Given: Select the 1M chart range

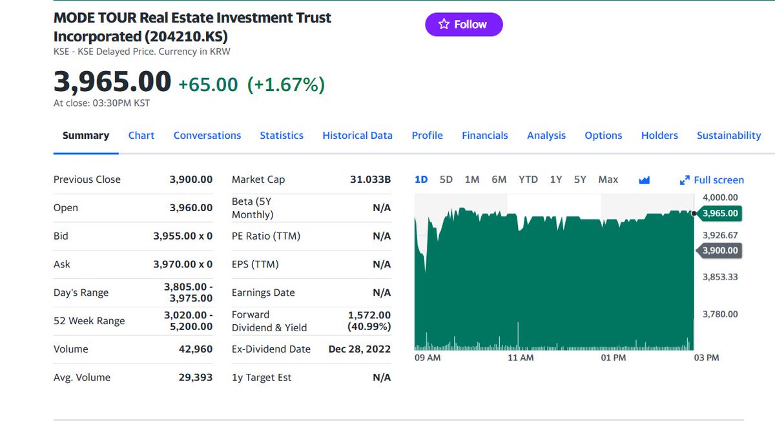Looking at the screenshot, I should tap(472, 180).
